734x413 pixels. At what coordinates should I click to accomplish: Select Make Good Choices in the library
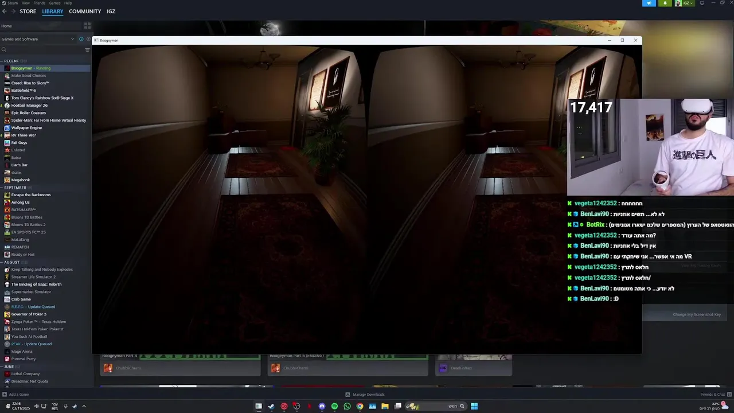tap(45, 76)
